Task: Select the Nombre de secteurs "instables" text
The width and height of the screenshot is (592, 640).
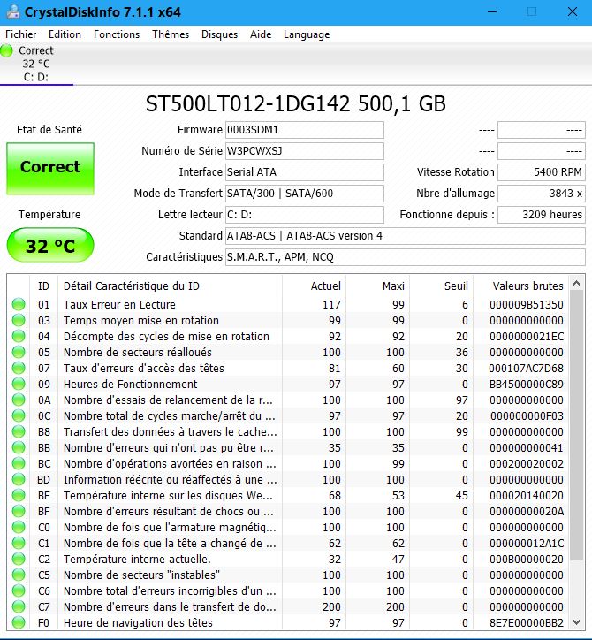Action: pyautogui.click(x=141, y=575)
